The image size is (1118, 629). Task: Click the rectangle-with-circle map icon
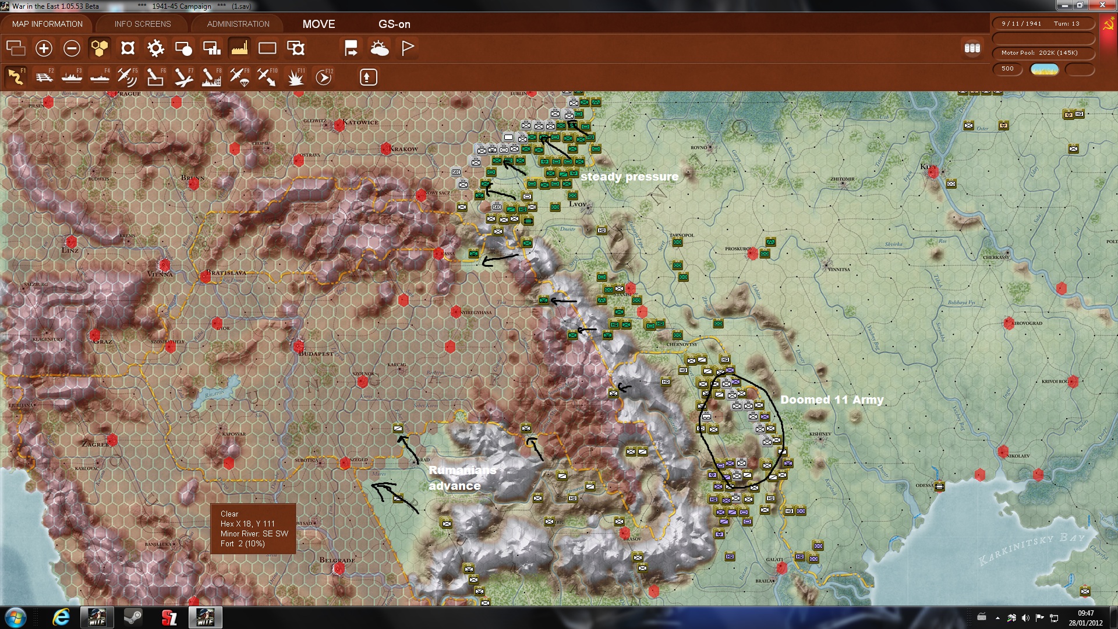coord(183,48)
